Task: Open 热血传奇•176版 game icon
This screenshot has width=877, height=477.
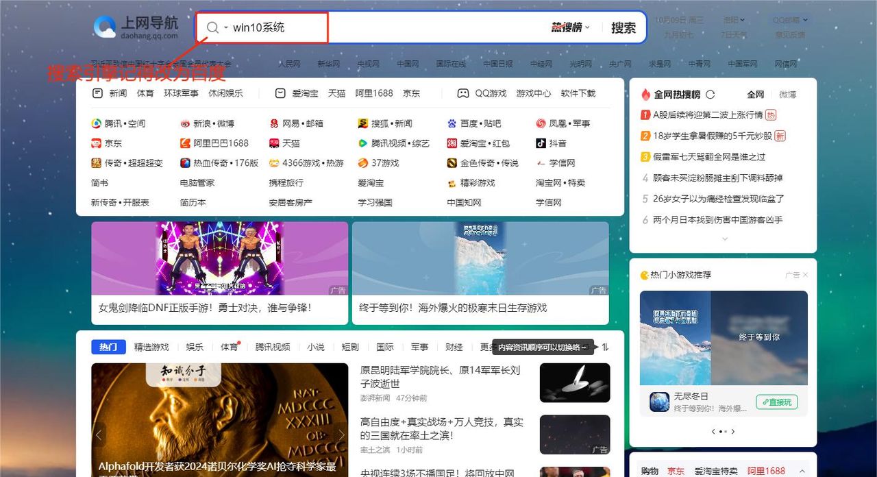Action: point(186,163)
